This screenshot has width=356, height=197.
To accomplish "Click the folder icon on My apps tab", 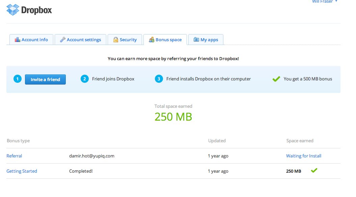I will [196, 40].
